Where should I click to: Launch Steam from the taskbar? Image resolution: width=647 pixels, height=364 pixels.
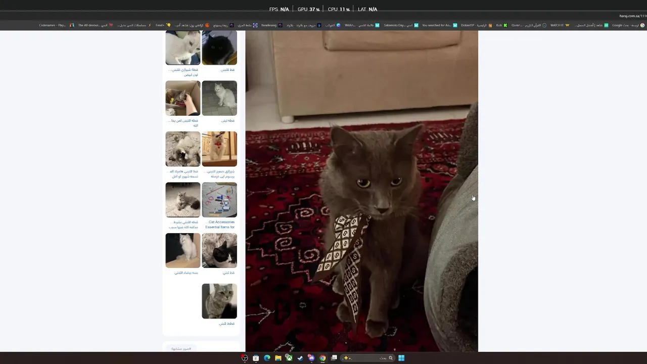coord(300,358)
